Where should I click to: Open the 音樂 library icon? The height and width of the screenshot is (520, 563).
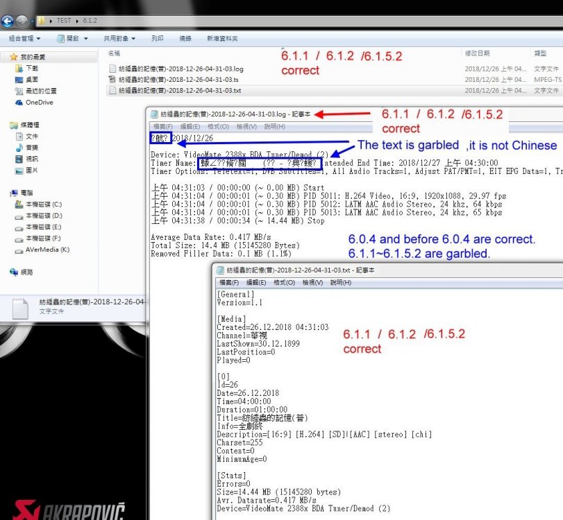coord(19,148)
